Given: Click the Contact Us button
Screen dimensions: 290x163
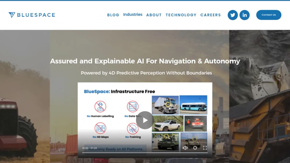Looking at the screenshot, I should (x=269, y=15).
